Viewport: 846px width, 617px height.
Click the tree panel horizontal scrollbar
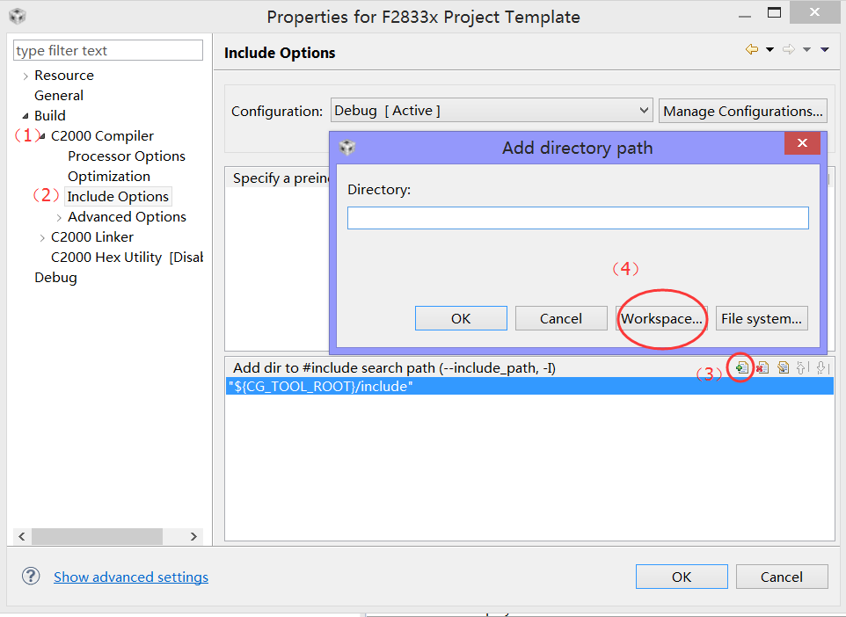point(97,536)
